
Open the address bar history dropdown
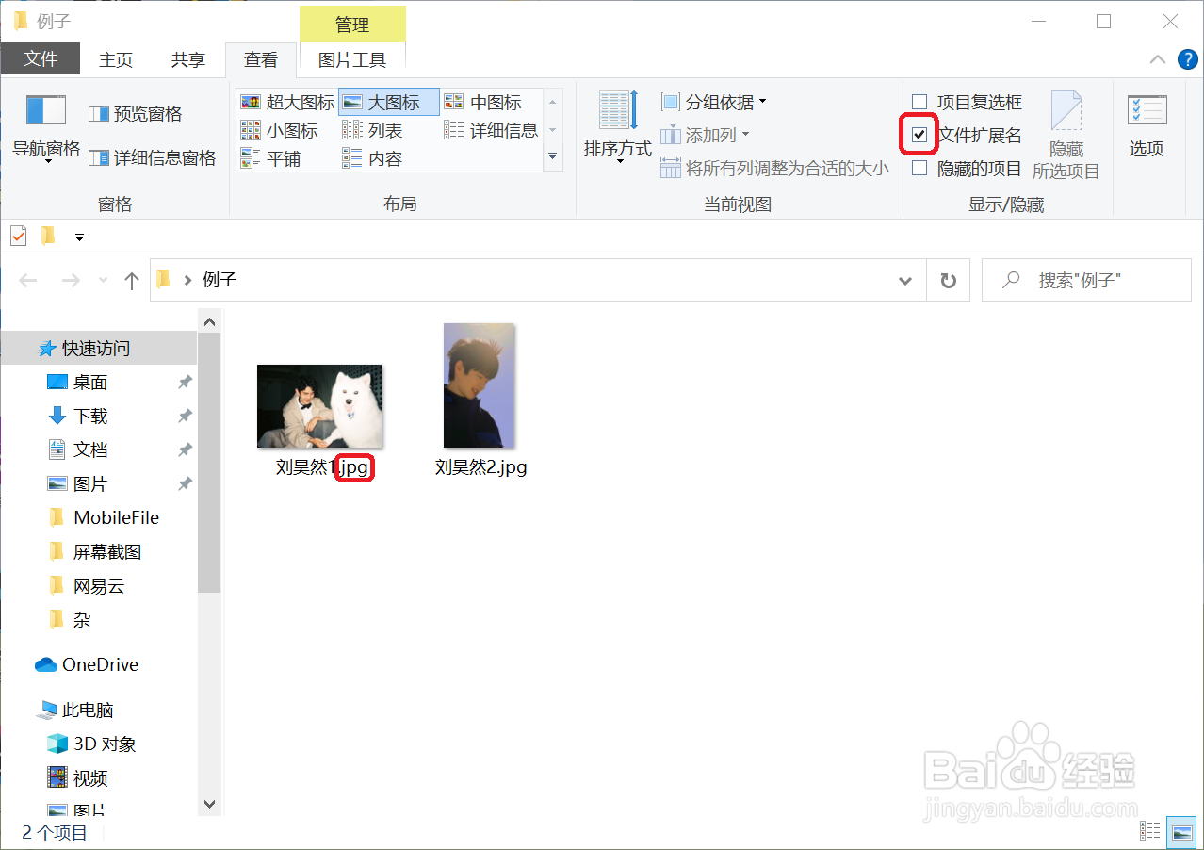[905, 280]
